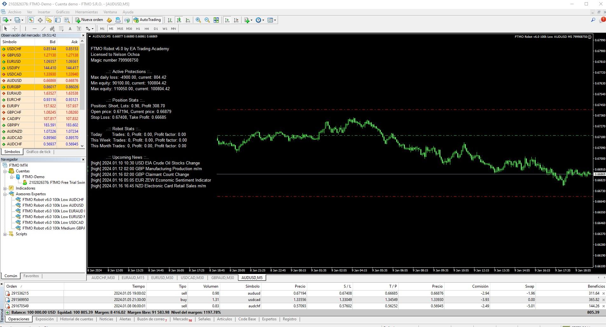Close the Observación del mercado panel

[83, 36]
